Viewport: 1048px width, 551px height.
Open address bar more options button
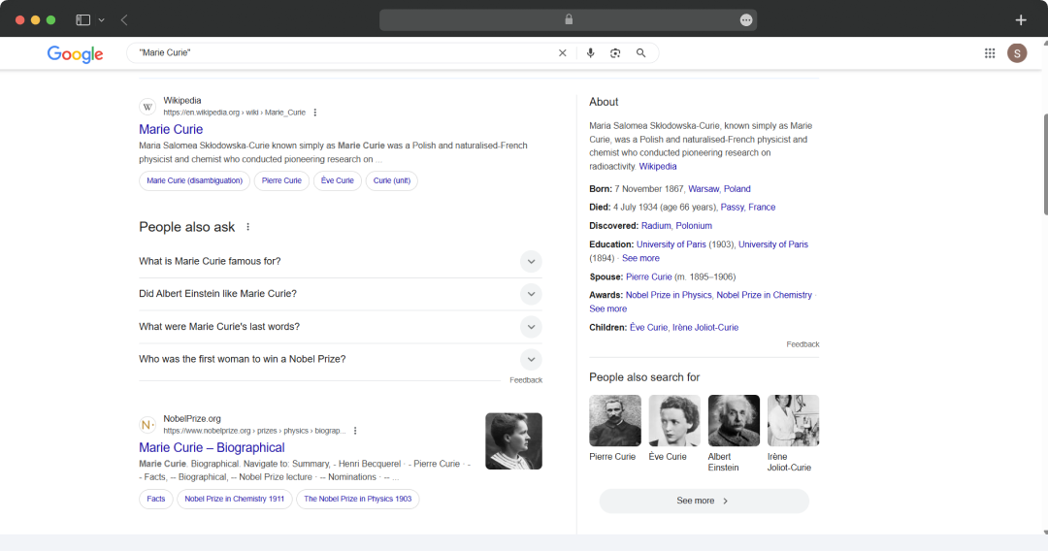[x=746, y=20]
